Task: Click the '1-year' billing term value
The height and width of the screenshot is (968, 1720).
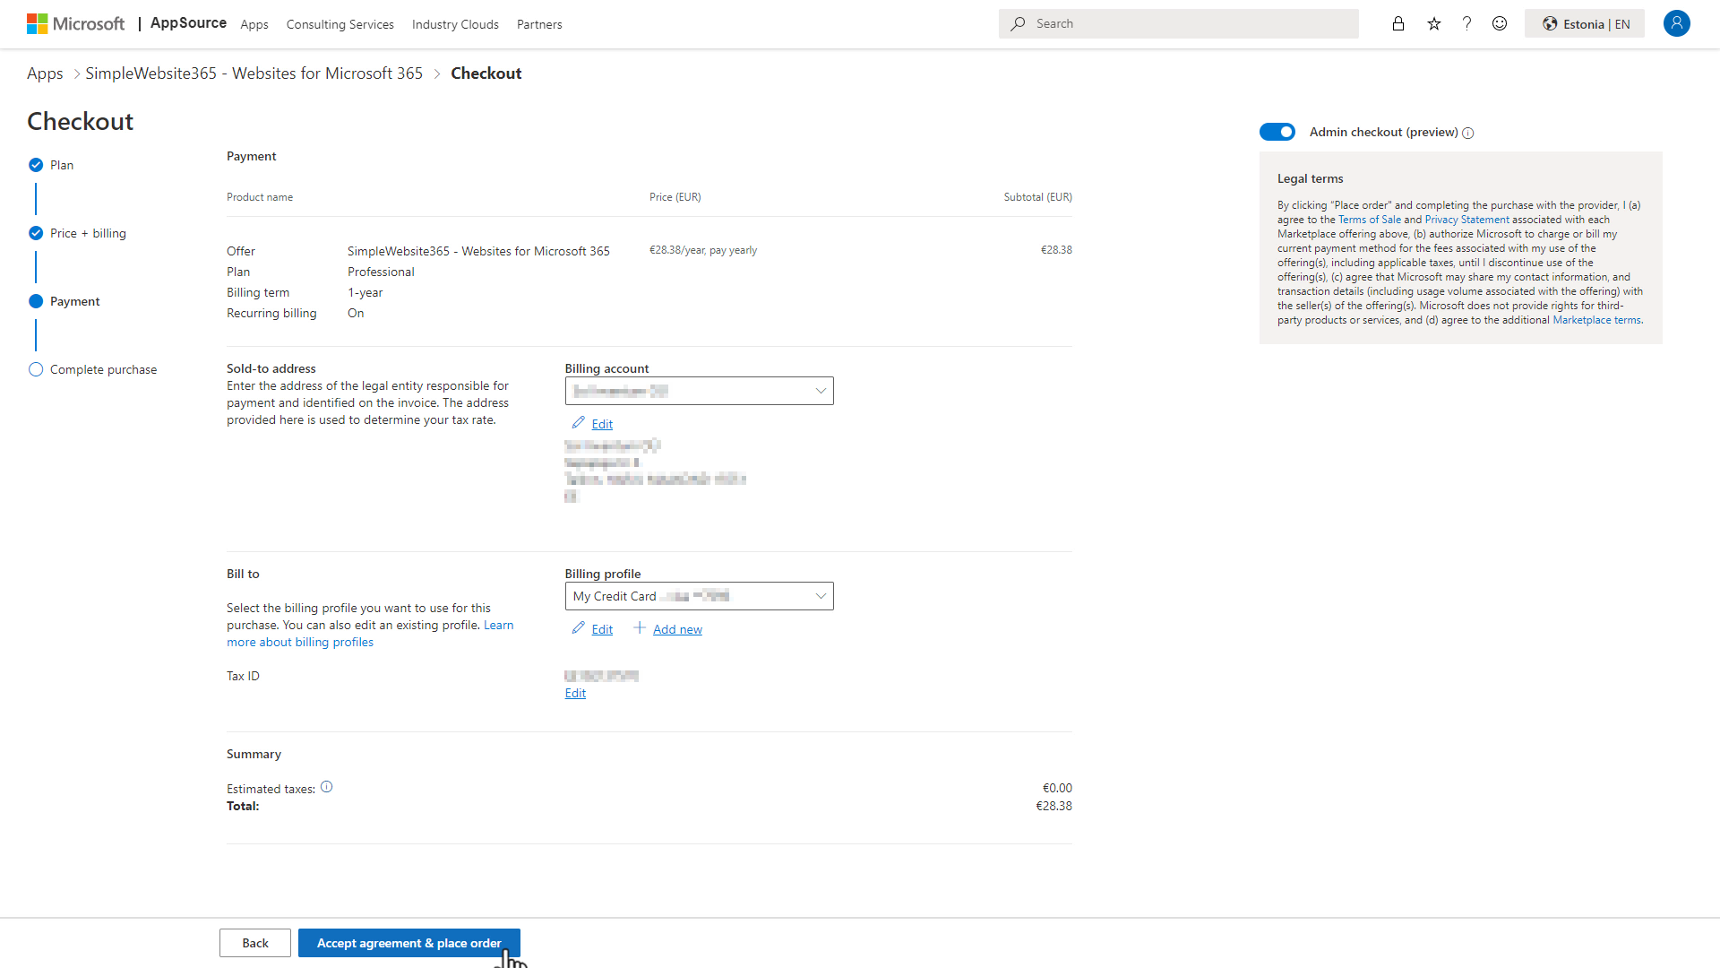Action: 365,292
